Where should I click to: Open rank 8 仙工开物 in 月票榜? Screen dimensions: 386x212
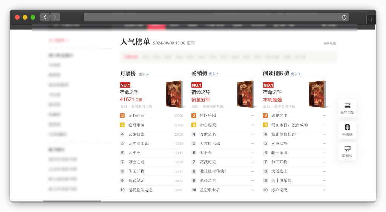[x=136, y=171]
